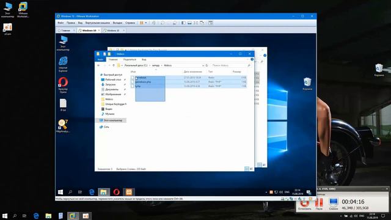Expand the Explorer ribbon chevron
The width and height of the screenshot is (391, 220).
tap(248, 60)
